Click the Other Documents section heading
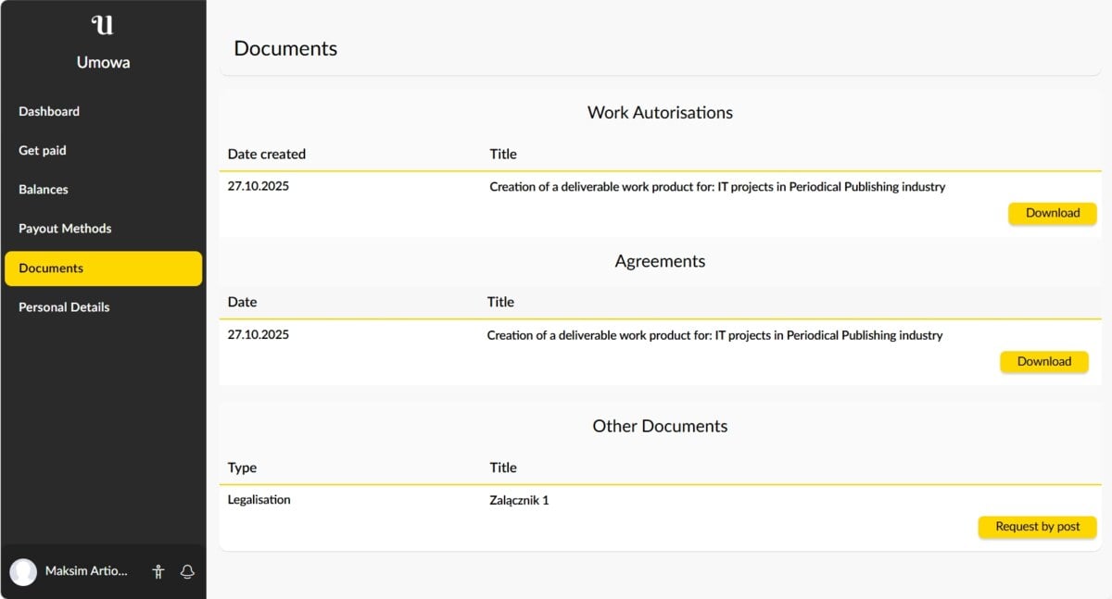 [660, 427]
